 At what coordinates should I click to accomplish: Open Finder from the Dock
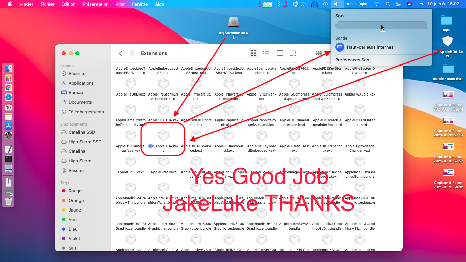pos(9,69)
